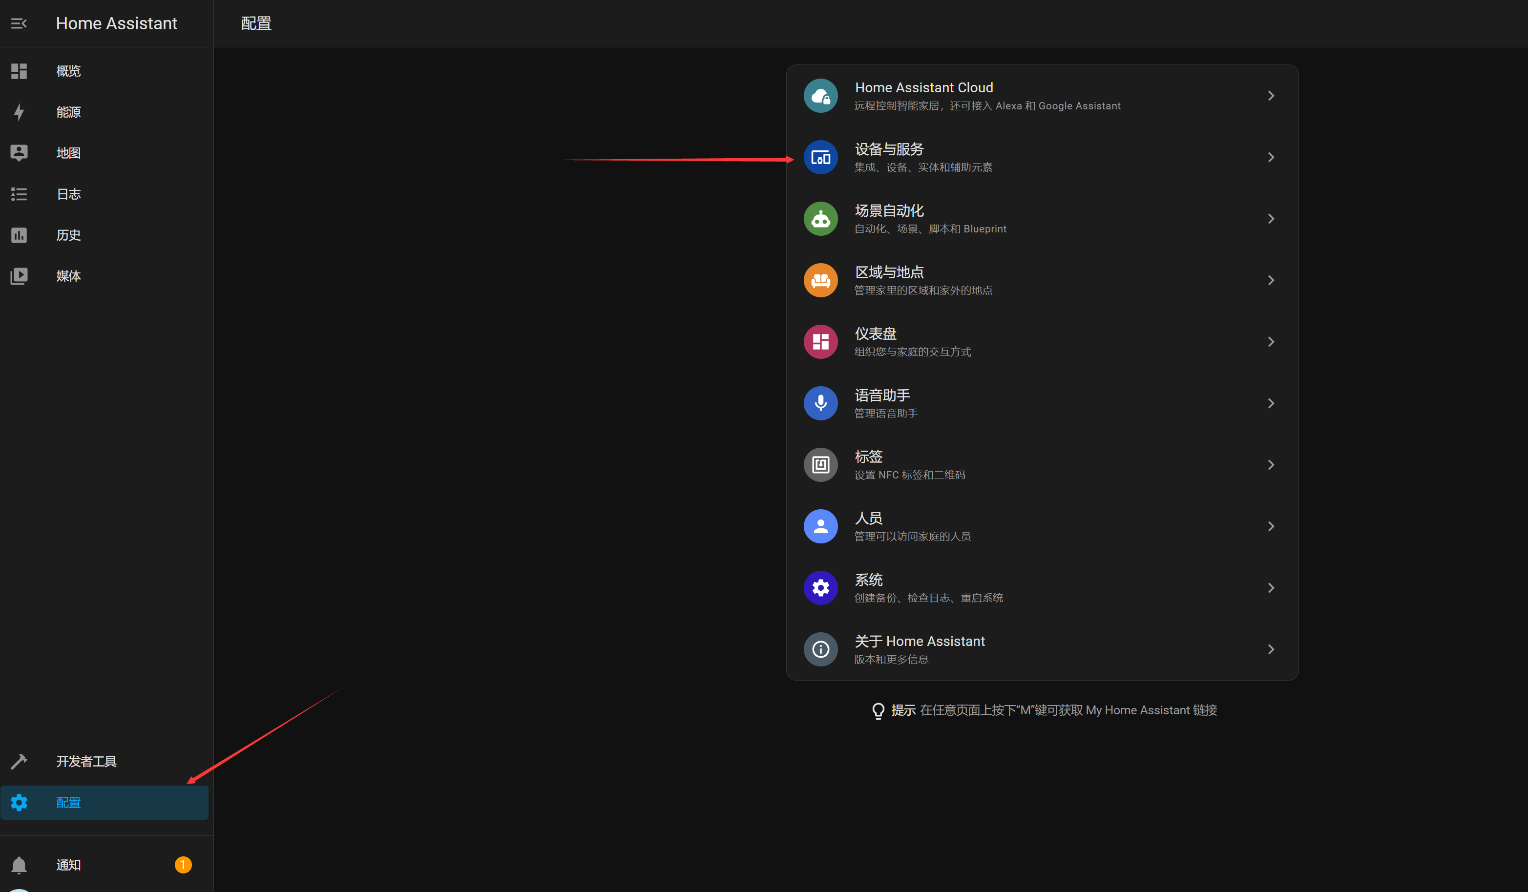The image size is (1528, 892).
Task: Open the 仪表盘 title
Action: click(x=875, y=333)
